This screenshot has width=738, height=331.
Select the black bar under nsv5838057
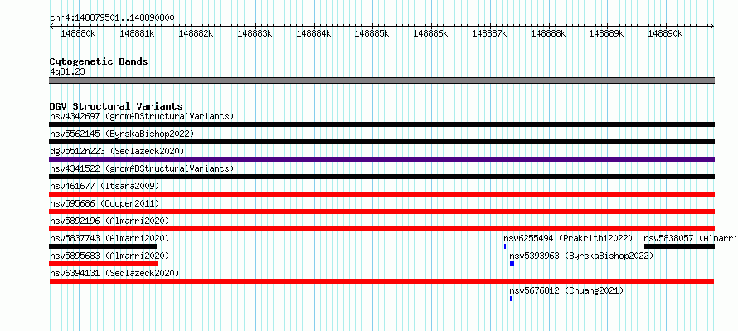click(x=679, y=246)
